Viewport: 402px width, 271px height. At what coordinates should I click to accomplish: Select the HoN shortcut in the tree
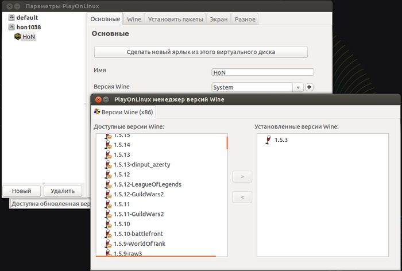pos(29,37)
